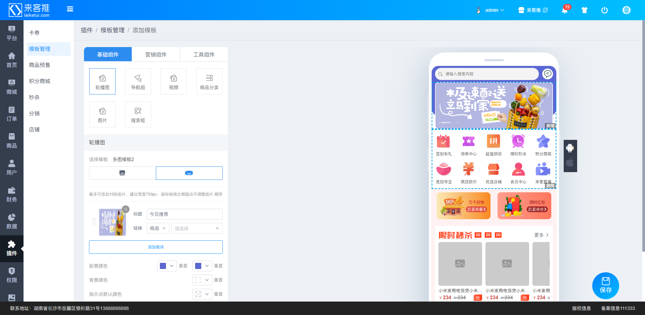Open the second 前景颜色 color picker
Viewport: 645px width, 315px height.
(x=202, y=266)
